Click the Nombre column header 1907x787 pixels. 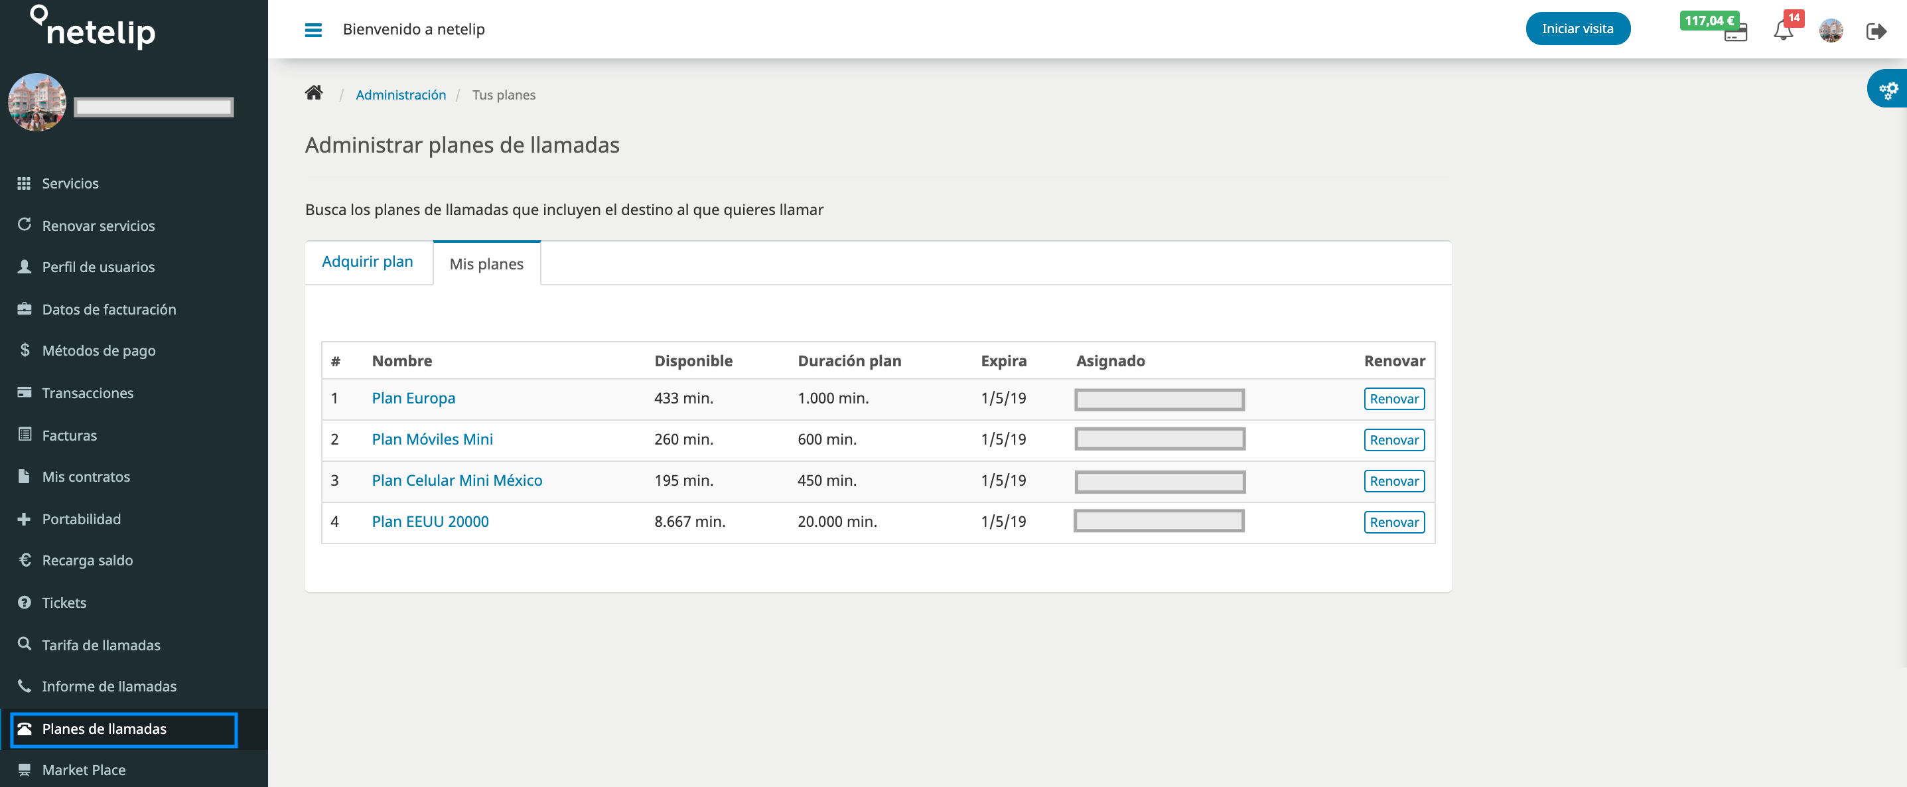pyautogui.click(x=402, y=360)
